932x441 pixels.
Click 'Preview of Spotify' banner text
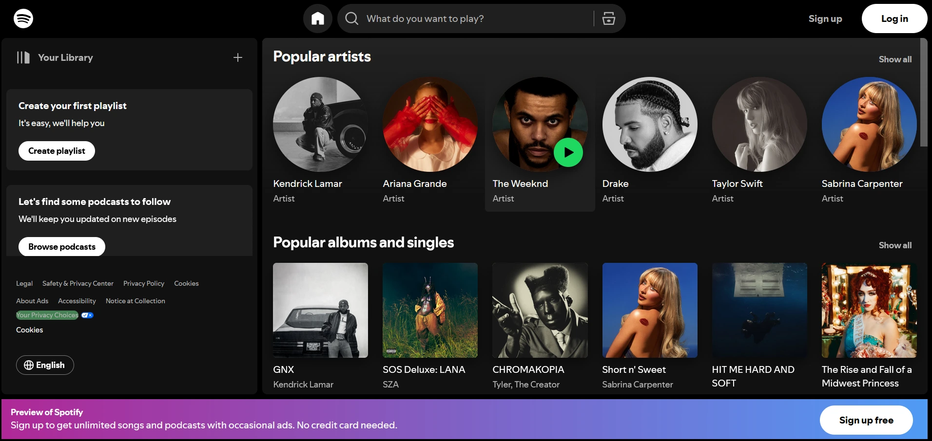click(47, 412)
